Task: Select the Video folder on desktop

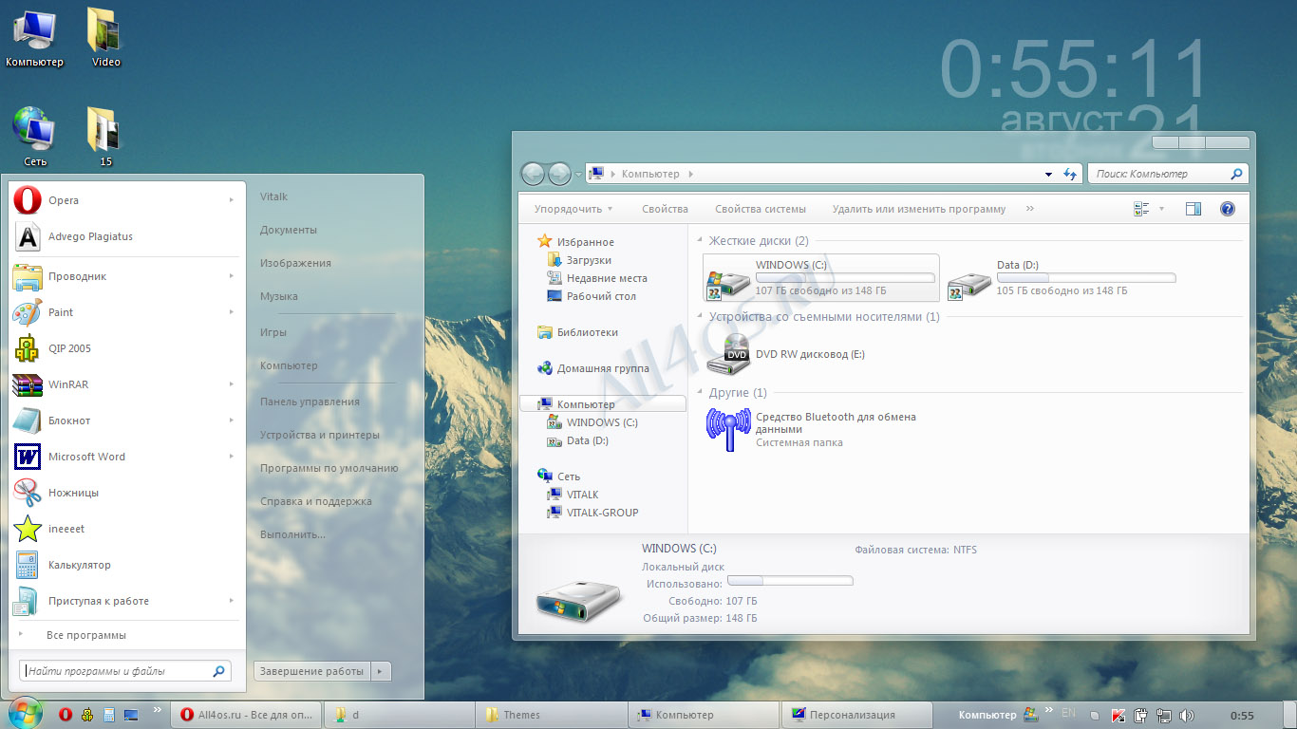Action: click(105, 38)
